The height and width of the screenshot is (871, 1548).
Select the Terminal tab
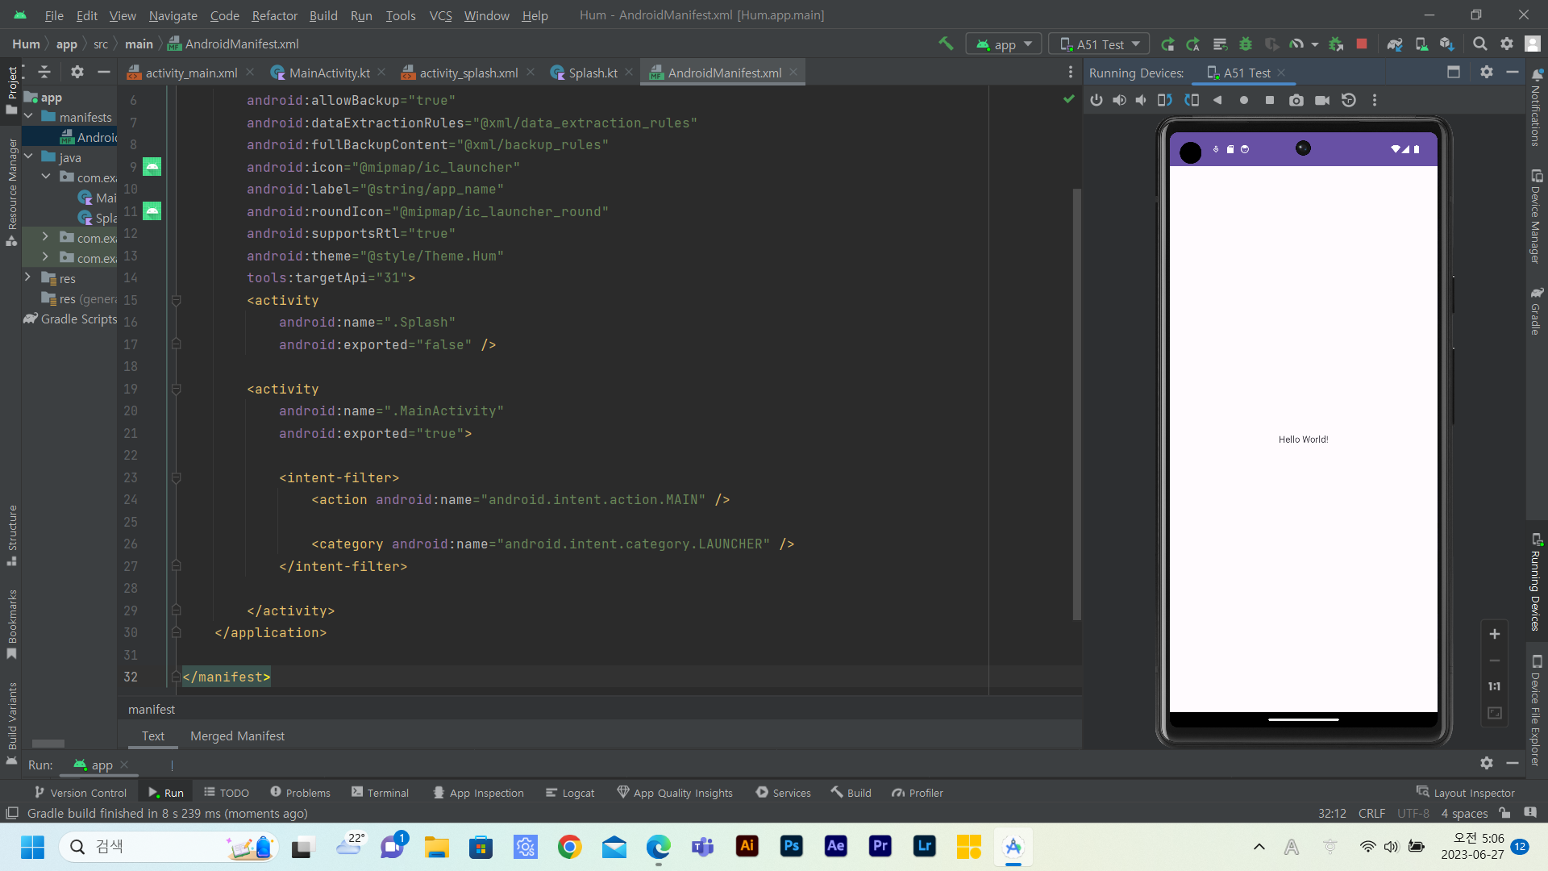388,792
